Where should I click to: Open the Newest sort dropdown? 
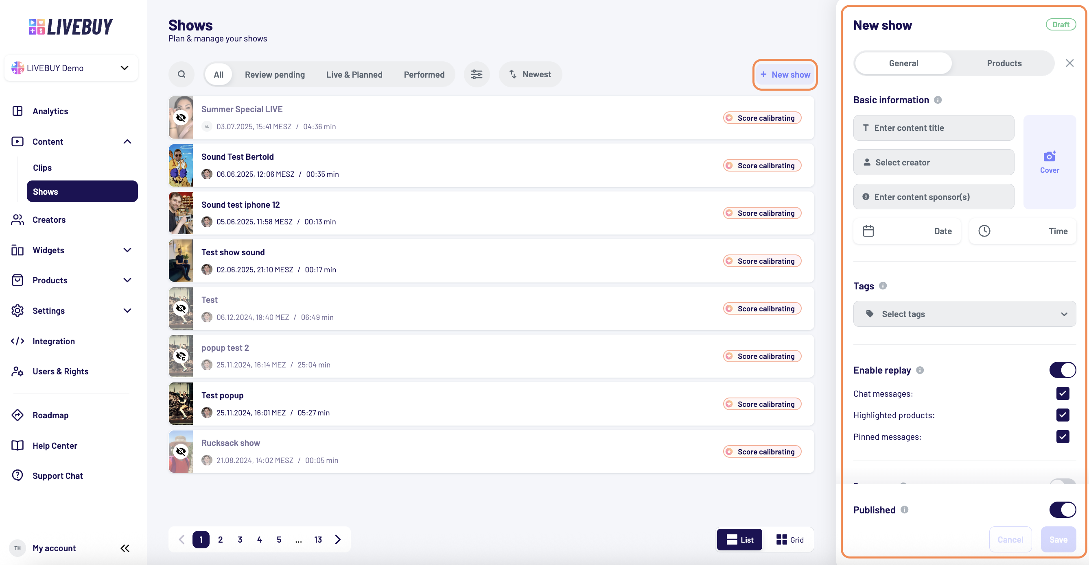[x=530, y=74]
